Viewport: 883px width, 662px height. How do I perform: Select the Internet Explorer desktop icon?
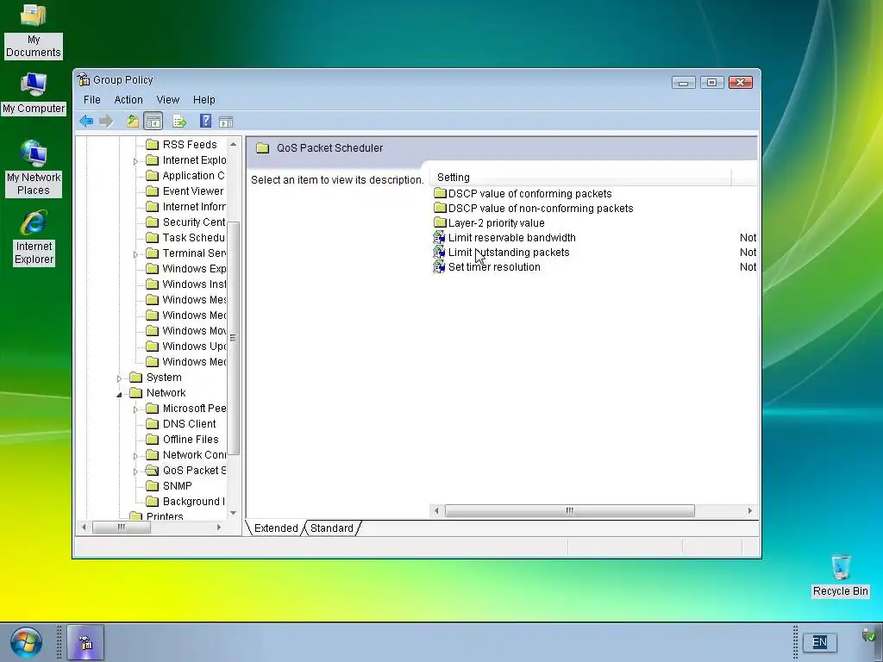34,238
